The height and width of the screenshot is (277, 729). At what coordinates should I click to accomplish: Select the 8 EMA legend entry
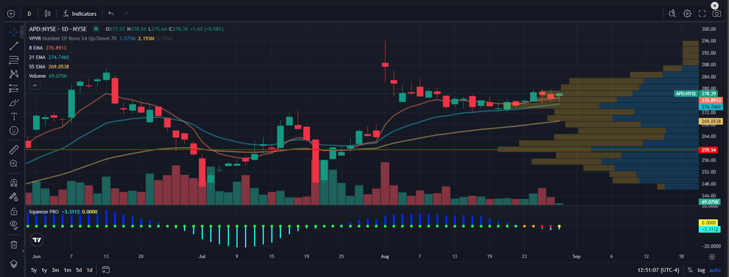(x=36, y=48)
